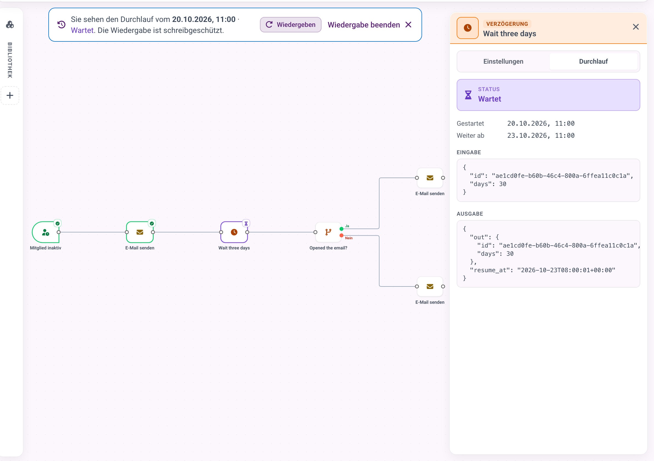Close the Wait three days panel

636,27
